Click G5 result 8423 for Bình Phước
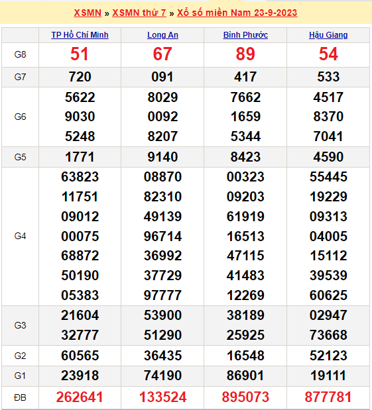Viewport: 372px width, 410px height. click(245, 157)
